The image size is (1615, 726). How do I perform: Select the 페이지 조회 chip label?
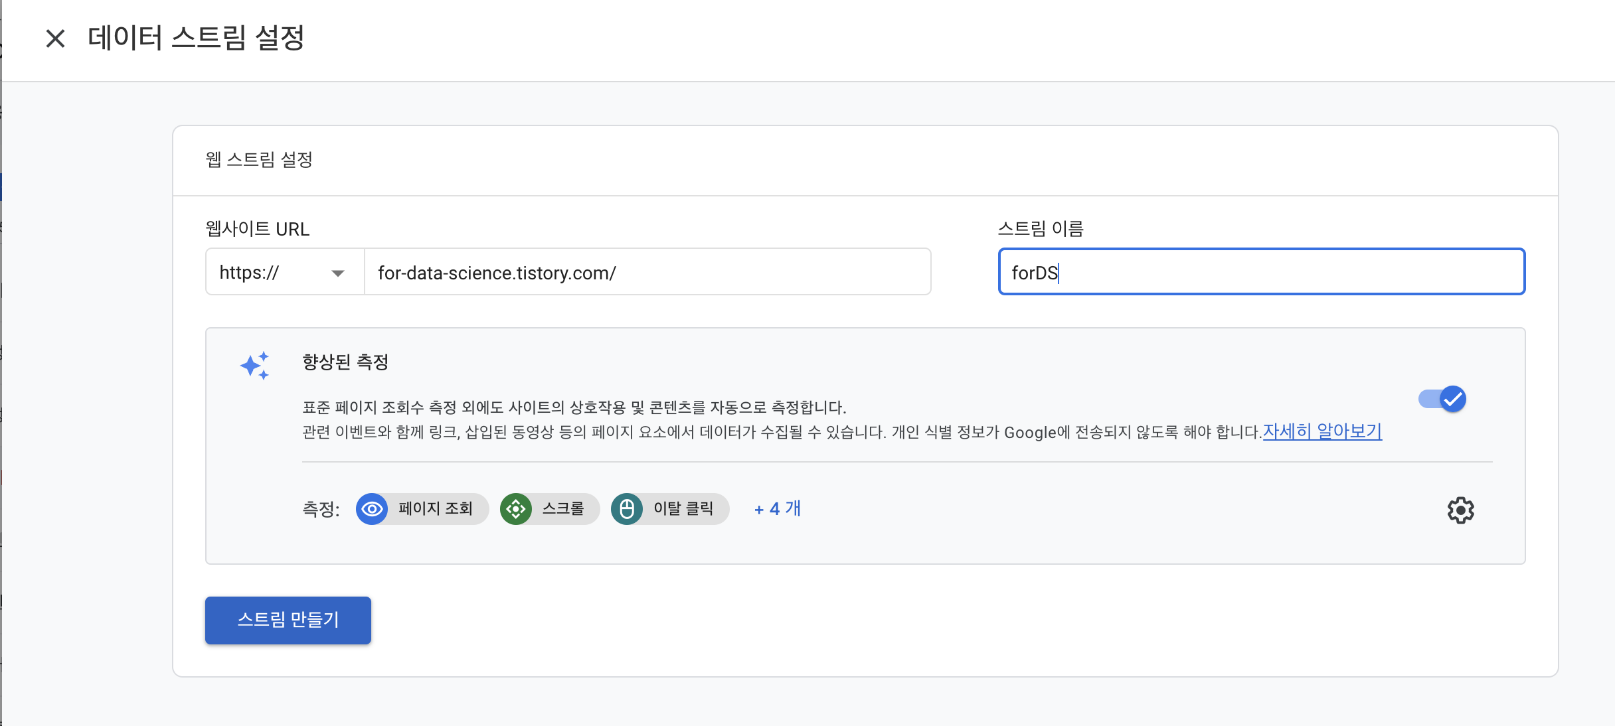point(436,509)
